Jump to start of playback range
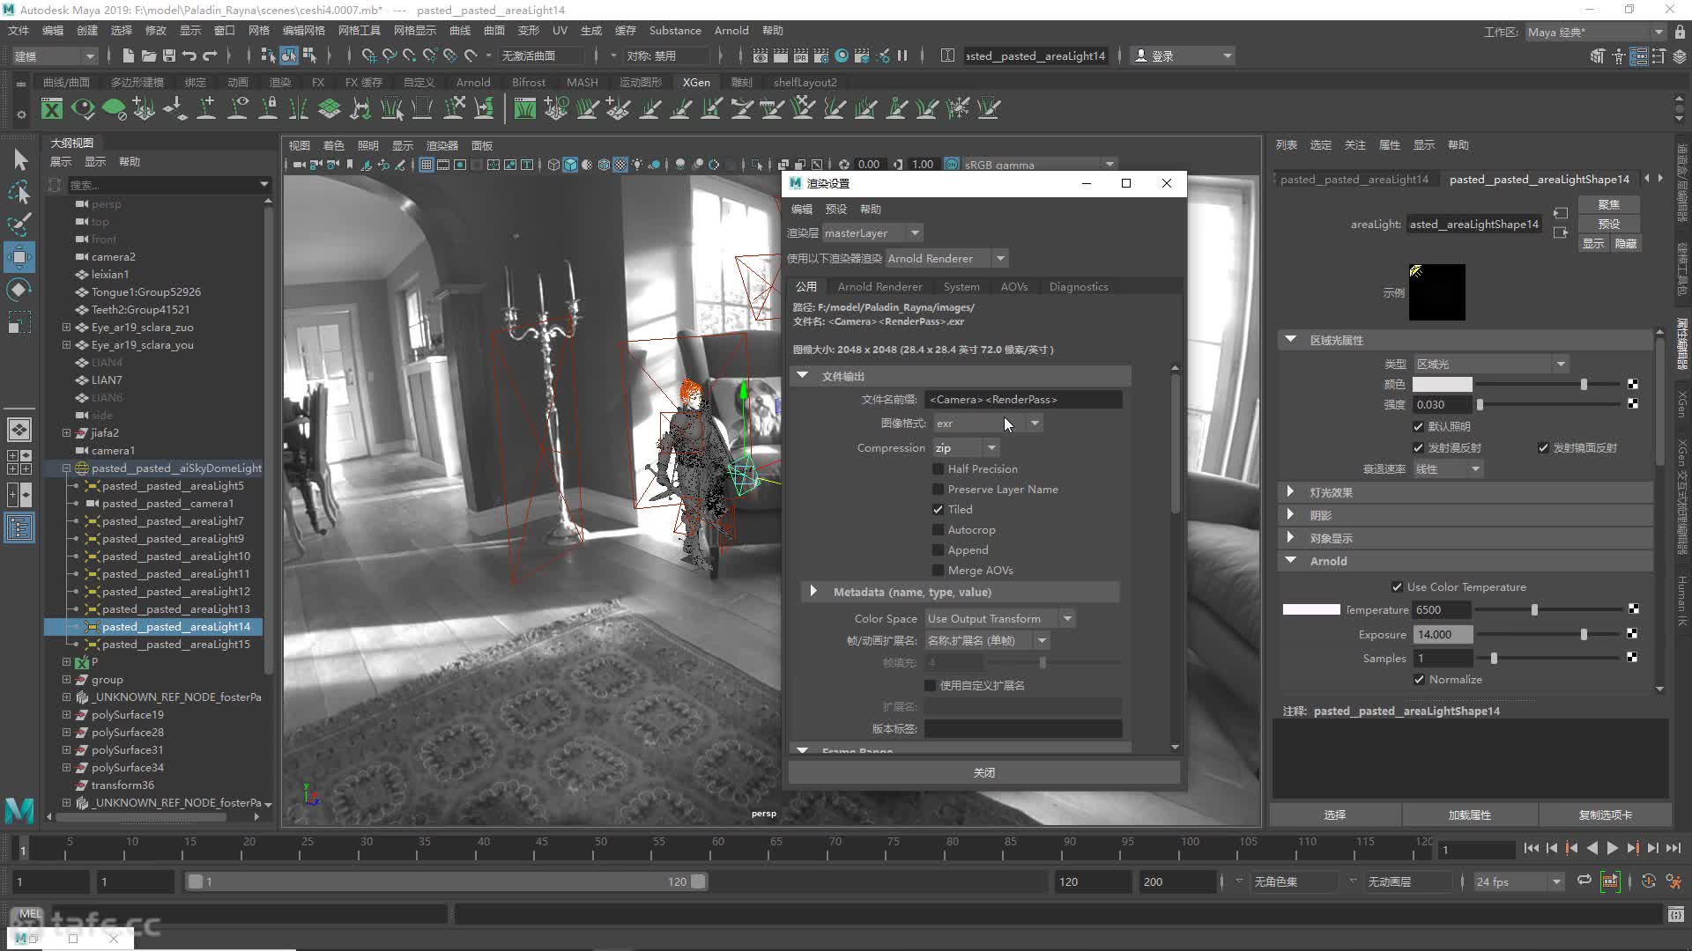Screen dimensions: 1692x951 tap(1531, 849)
